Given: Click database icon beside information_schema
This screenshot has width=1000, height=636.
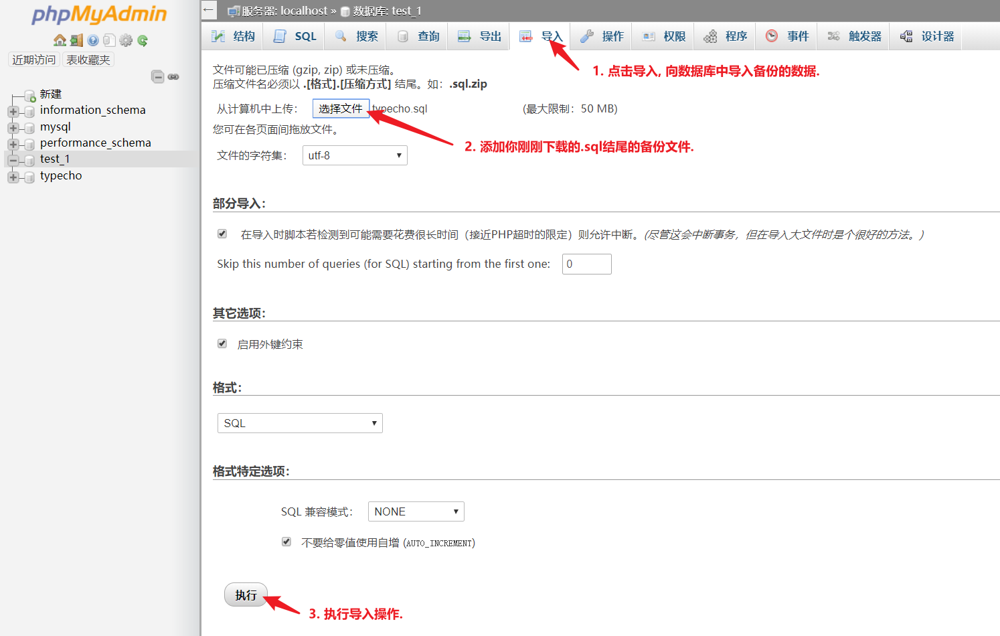Looking at the screenshot, I should tap(29, 111).
